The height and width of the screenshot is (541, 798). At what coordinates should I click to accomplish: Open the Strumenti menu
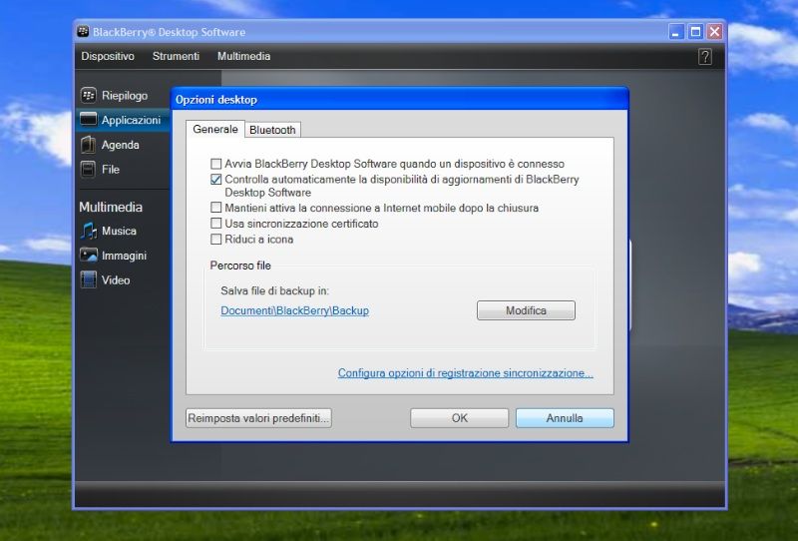[x=176, y=56]
